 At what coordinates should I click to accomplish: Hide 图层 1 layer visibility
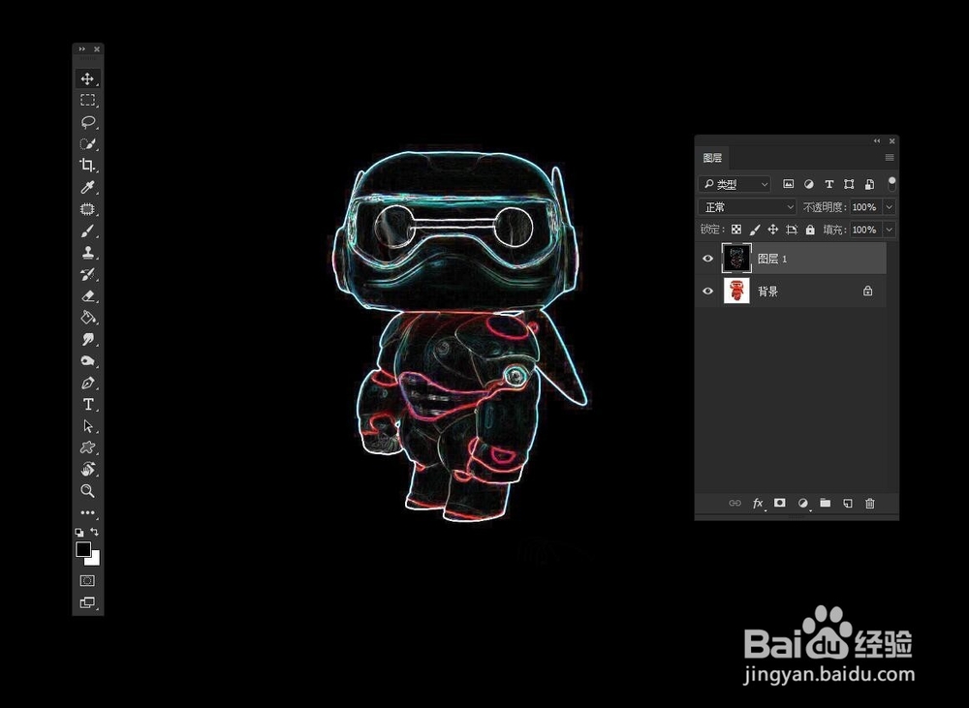(x=707, y=259)
